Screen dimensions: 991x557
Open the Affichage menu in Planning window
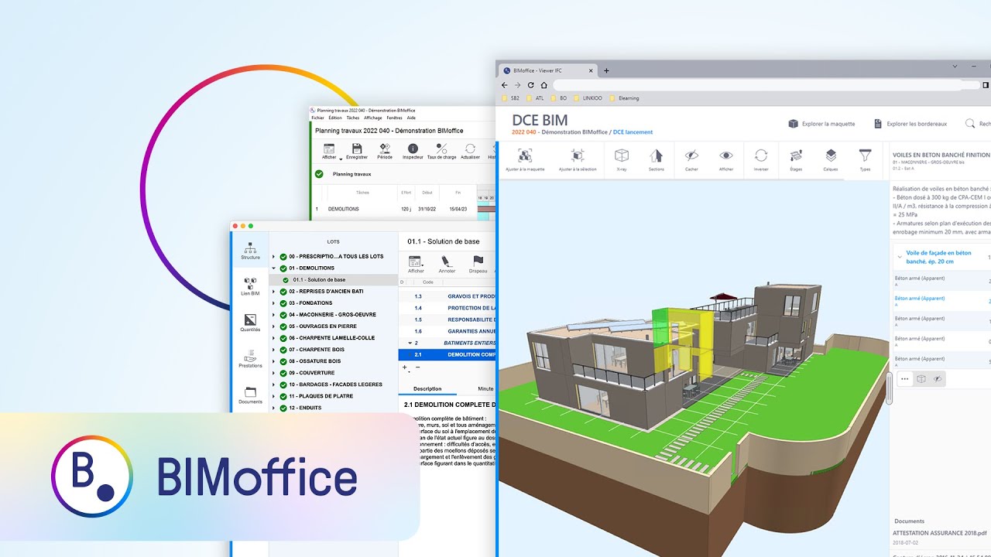[372, 118]
